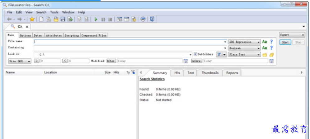310x139 pixels.
Task: Open calendar picker next to Before date
Action: pyautogui.click(x=271, y=61)
